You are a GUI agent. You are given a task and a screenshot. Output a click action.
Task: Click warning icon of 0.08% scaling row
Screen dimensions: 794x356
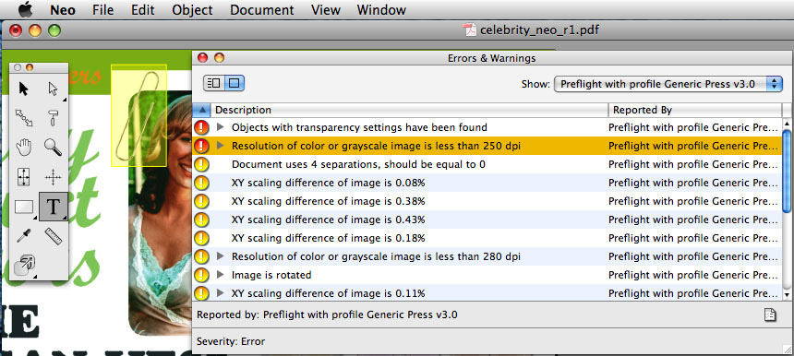(201, 183)
